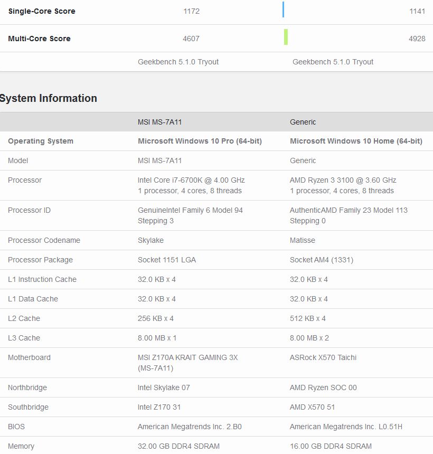Click the single-core score 1172

[192, 11]
